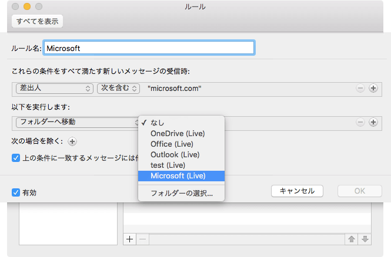Image resolution: width=391 pixels, height=257 pixels.
Task: Add another action with the plus icon in フォルダーへ移動 row
Action: coord(373,122)
